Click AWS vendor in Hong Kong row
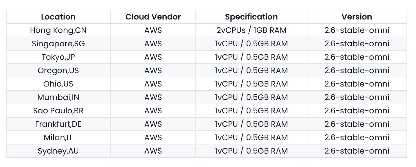Image resolution: width=416 pixels, height=167 pixels. (x=153, y=30)
